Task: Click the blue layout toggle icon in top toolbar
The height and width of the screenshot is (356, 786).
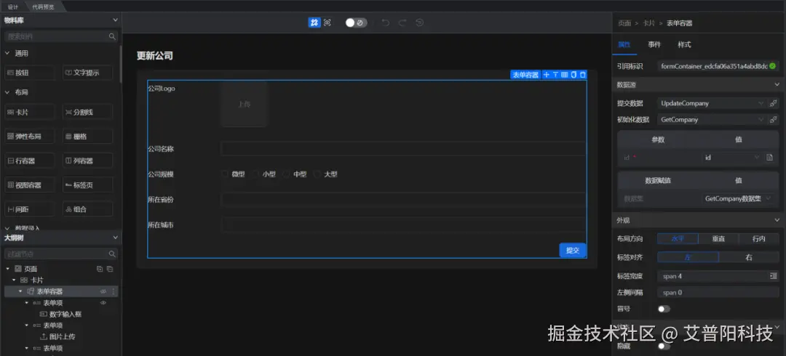Action: tap(314, 23)
